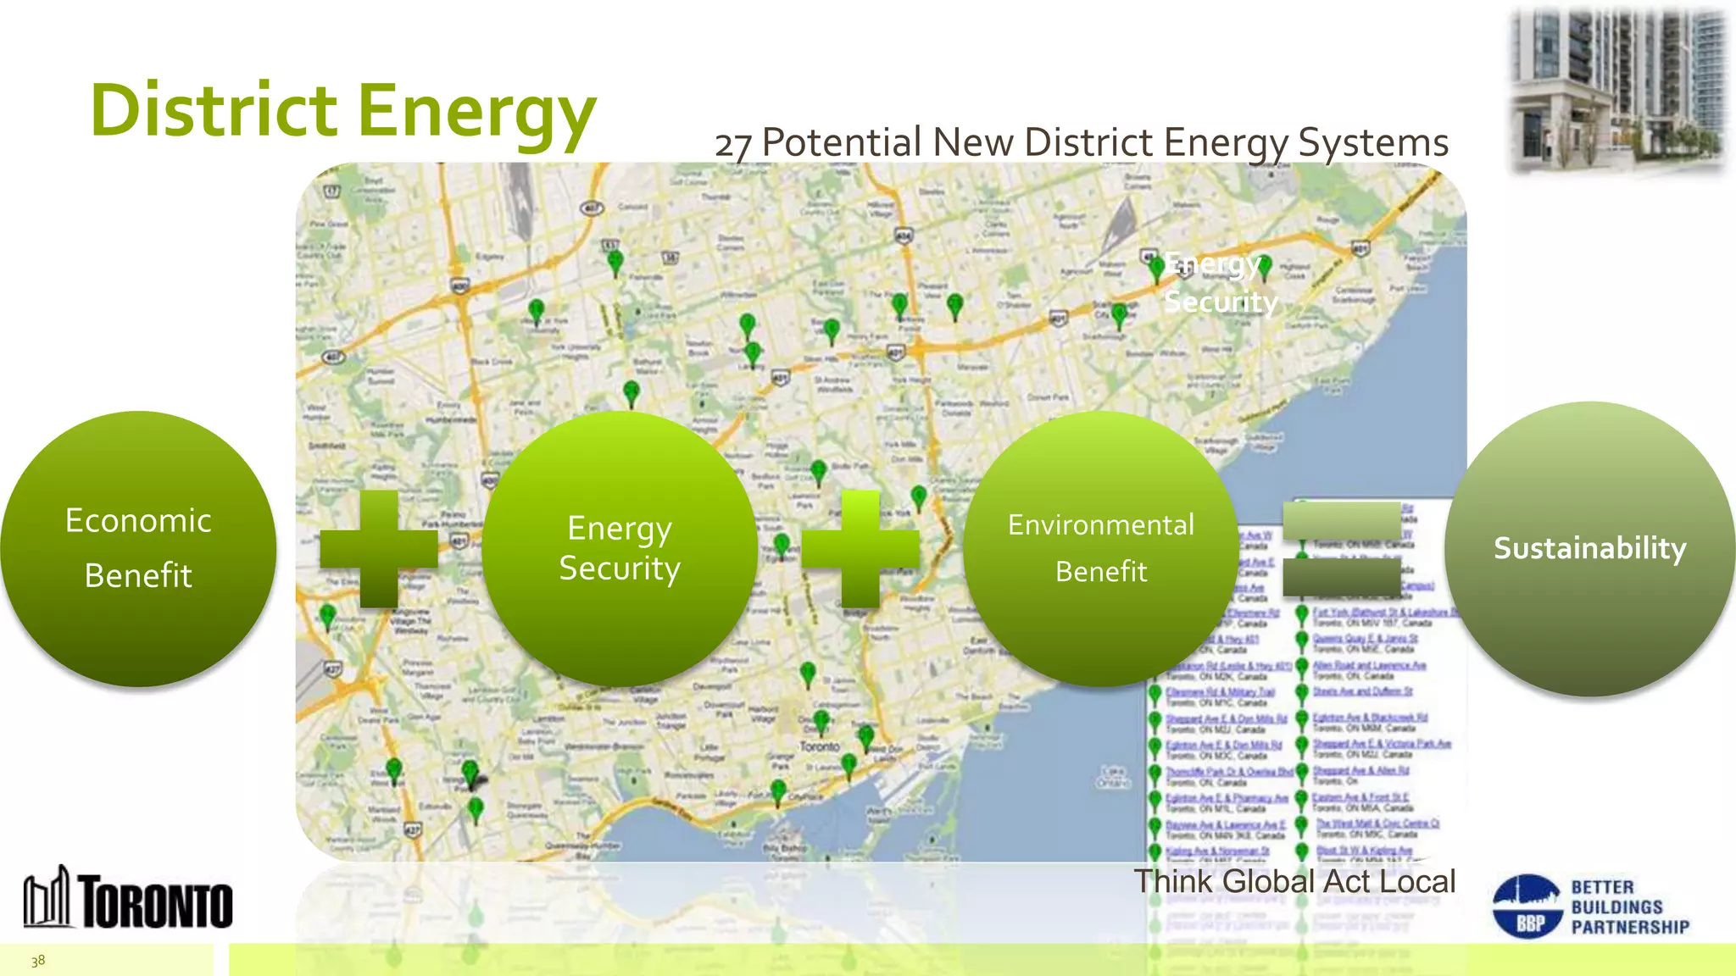Viewport: 1736px width, 976px height.
Task: Click pin icon beside Fort York Bathurst St link
Action: tap(1302, 616)
